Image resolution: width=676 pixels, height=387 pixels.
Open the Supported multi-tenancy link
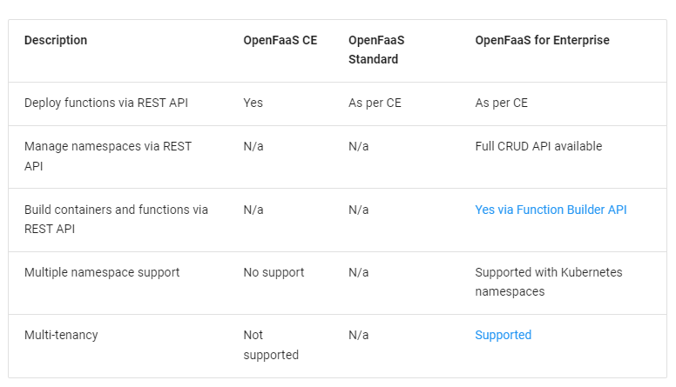[504, 335]
